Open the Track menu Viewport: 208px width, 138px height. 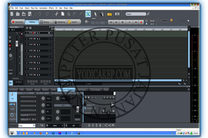pyautogui.click(x=21, y=8)
